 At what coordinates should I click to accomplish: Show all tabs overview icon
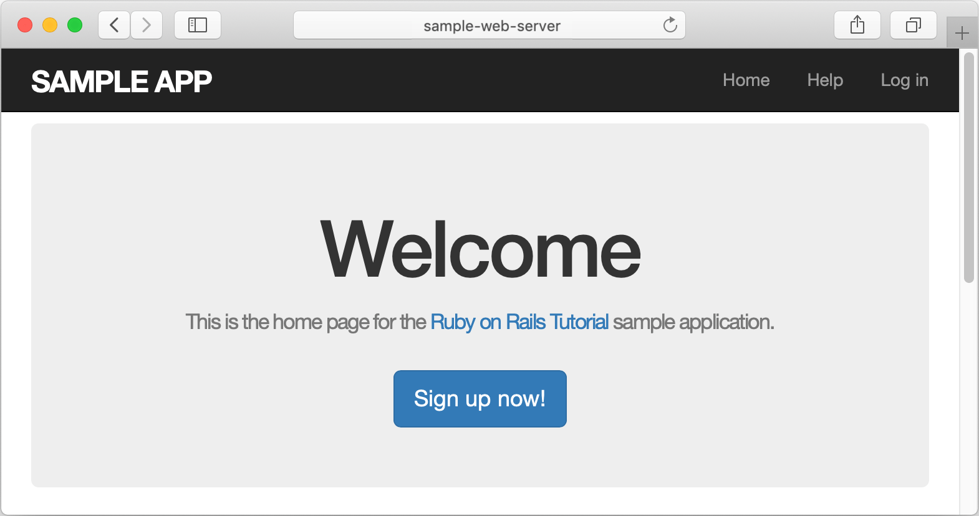pos(914,25)
